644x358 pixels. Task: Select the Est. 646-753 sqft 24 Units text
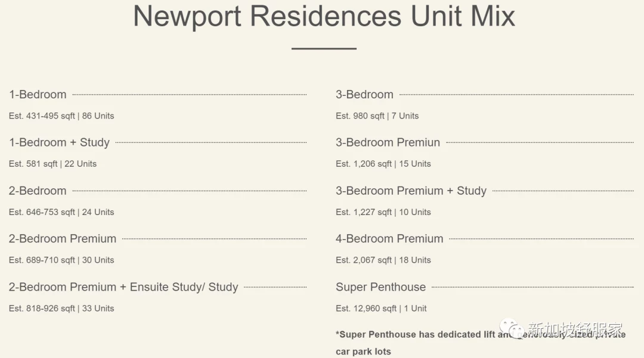(x=61, y=213)
